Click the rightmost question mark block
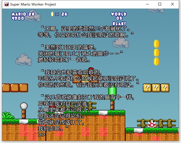 (x=165, y=88)
